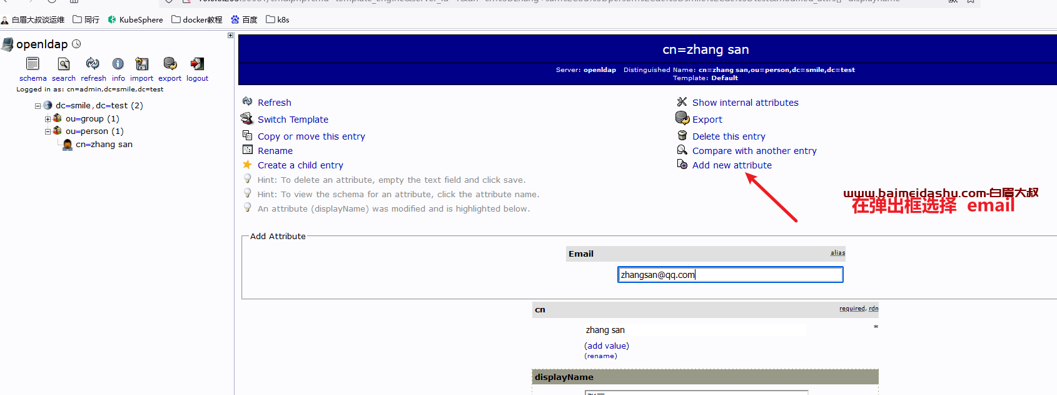Click the rdn link on cn row
This screenshot has width=1057, height=395.
[874, 309]
